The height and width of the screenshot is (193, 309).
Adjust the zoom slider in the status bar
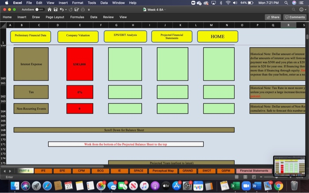pyautogui.click(x=276, y=177)
